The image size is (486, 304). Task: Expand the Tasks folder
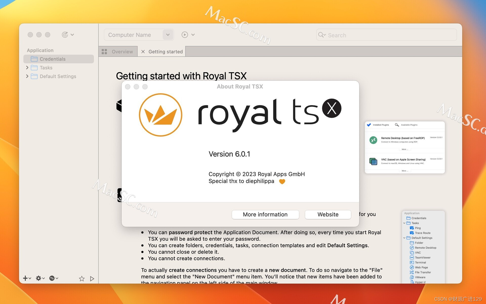[27, 67]
